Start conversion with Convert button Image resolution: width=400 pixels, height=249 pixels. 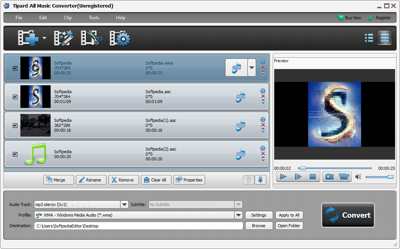point(348,215)
